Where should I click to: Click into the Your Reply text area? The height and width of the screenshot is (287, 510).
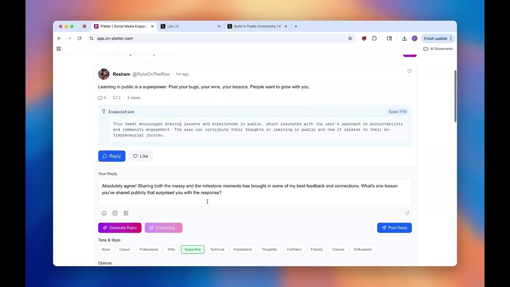tap(255, 193)
